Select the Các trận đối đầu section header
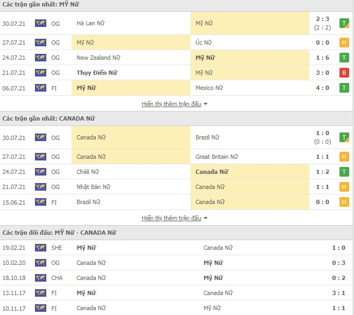 [59, 233]
